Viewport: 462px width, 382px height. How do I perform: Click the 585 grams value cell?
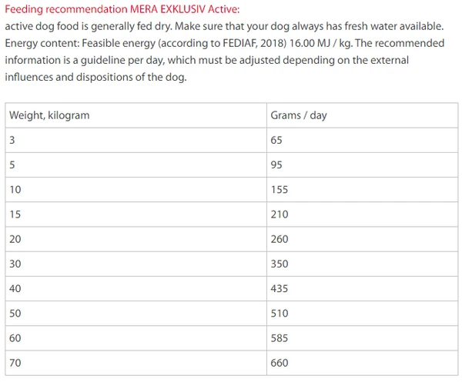280,337
